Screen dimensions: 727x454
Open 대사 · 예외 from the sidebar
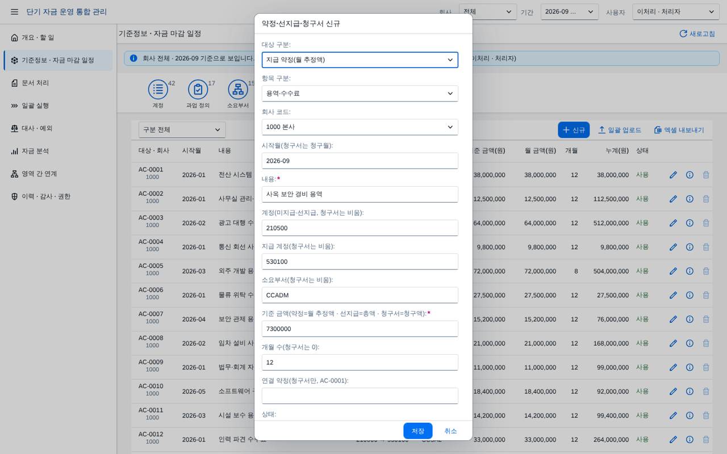point(58,128)
